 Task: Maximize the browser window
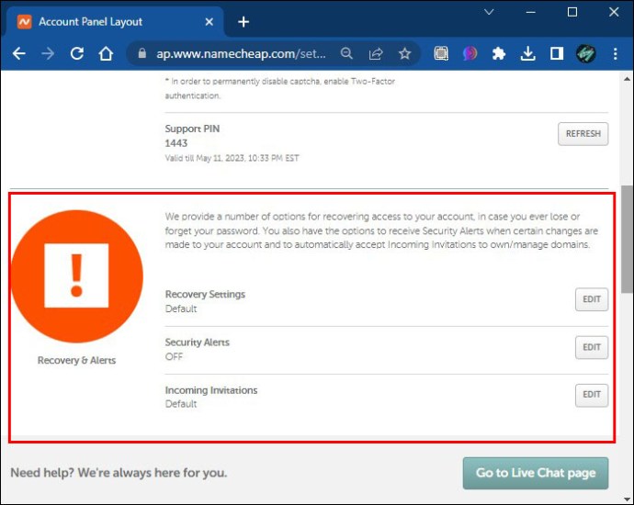click(572, 12)
